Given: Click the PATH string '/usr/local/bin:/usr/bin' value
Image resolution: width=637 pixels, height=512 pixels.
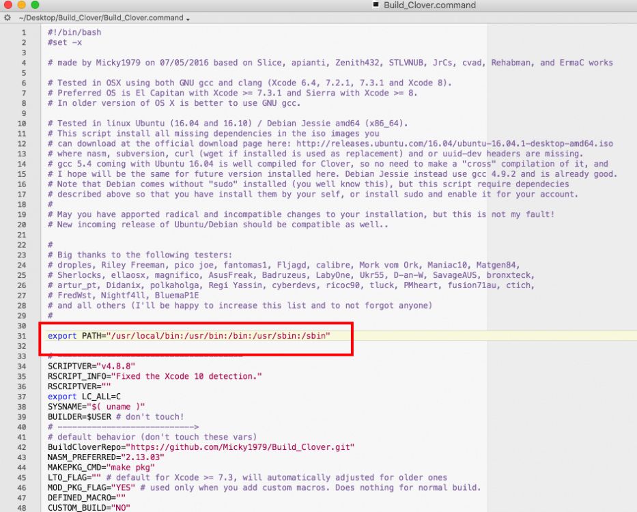Looking at the screenshot, I should [218, 336].
